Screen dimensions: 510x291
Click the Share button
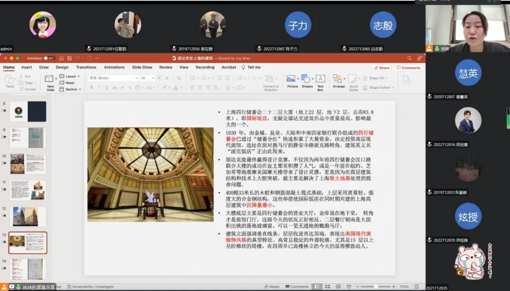tap(382, 67)
